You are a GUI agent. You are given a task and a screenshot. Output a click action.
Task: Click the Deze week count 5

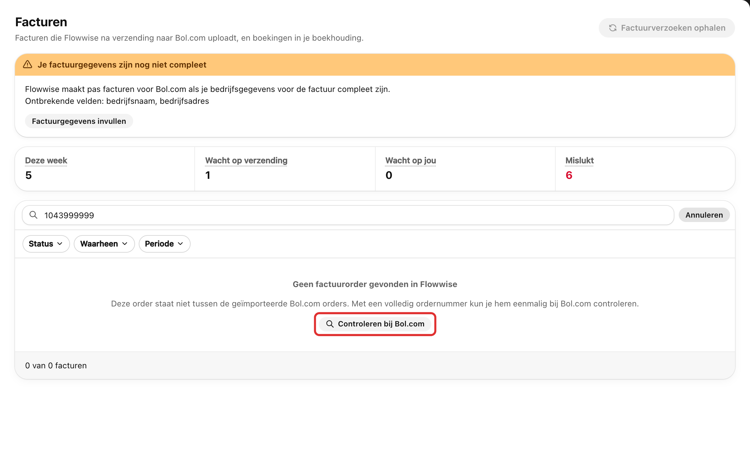tap(28, 175)
